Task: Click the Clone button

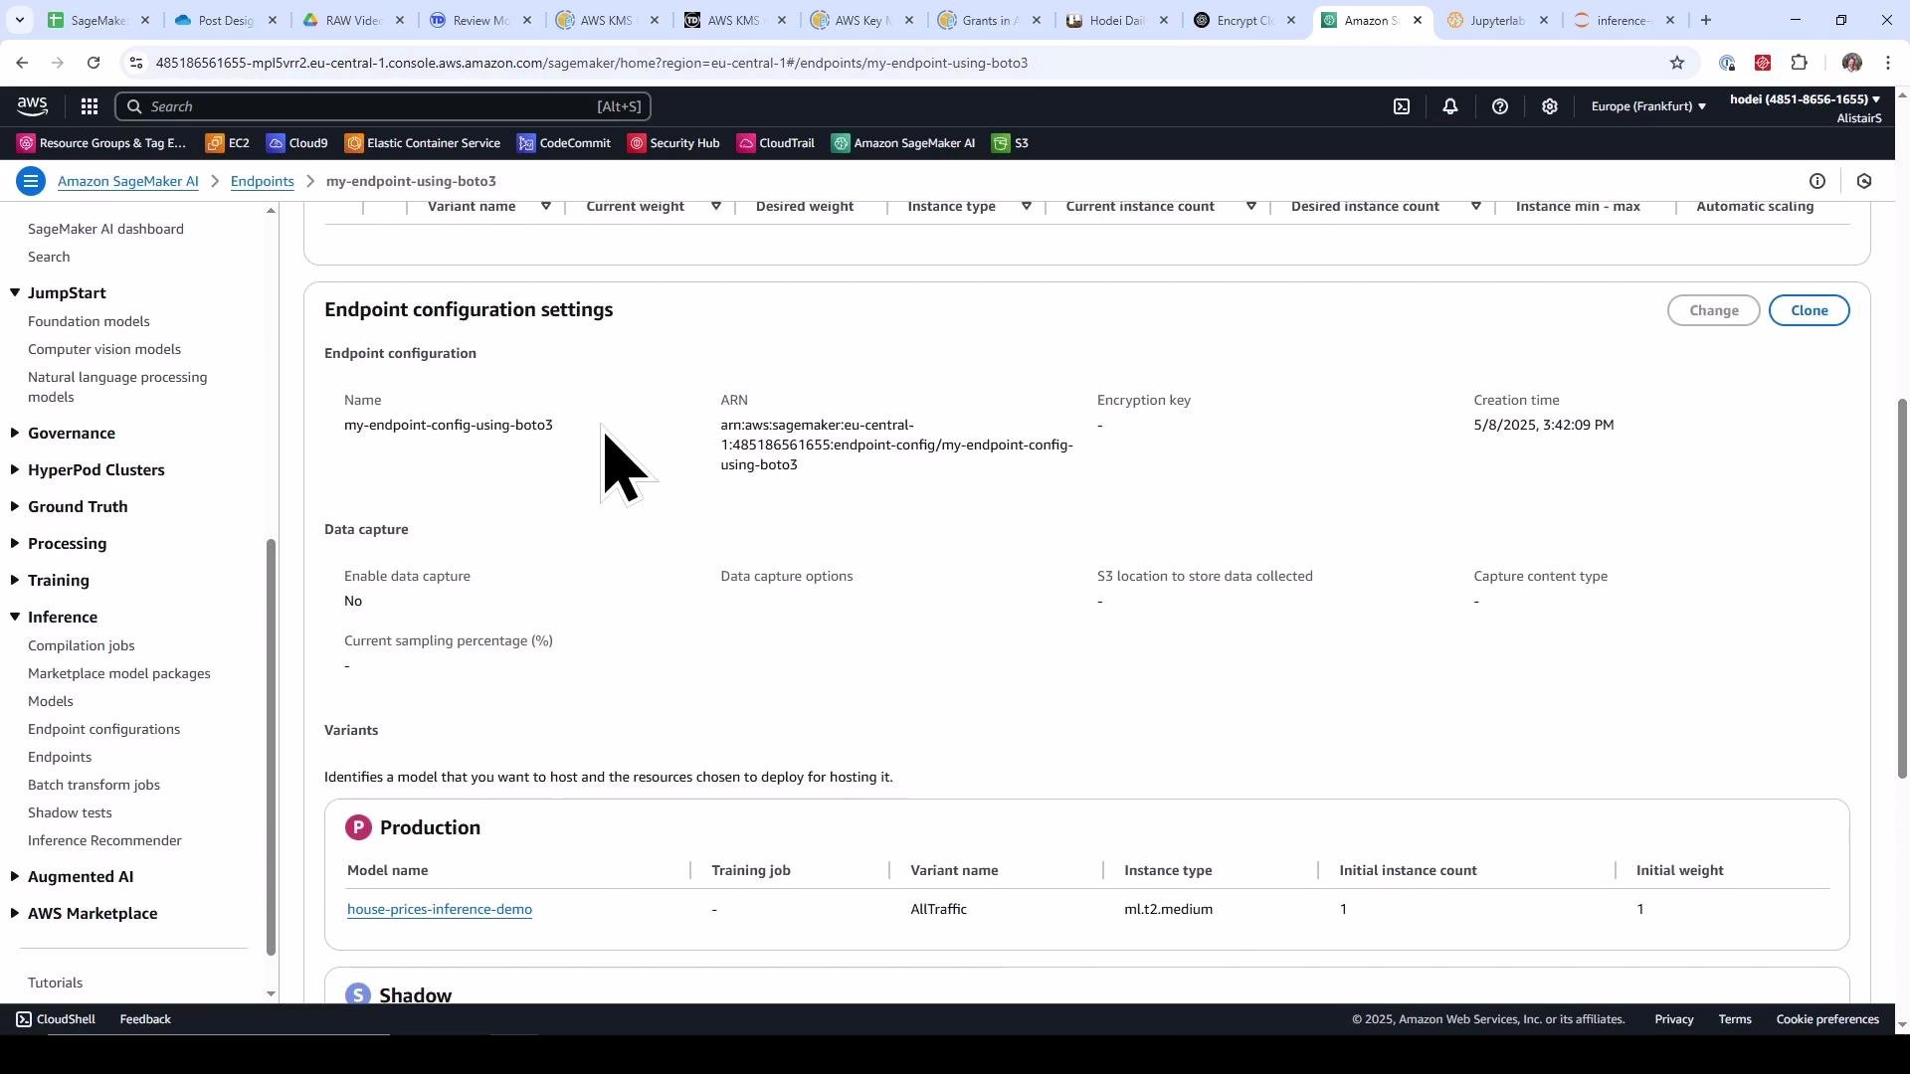Action: click(x=1810, y=310)
